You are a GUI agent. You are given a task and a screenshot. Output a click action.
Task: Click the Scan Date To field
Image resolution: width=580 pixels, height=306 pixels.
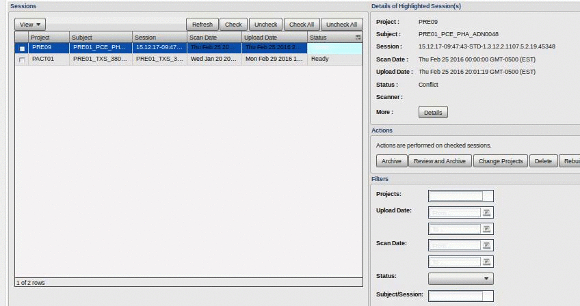click(455, 262)
